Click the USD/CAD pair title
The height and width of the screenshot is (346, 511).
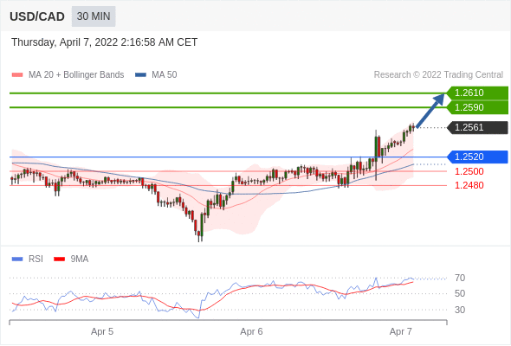click(37, 16)
